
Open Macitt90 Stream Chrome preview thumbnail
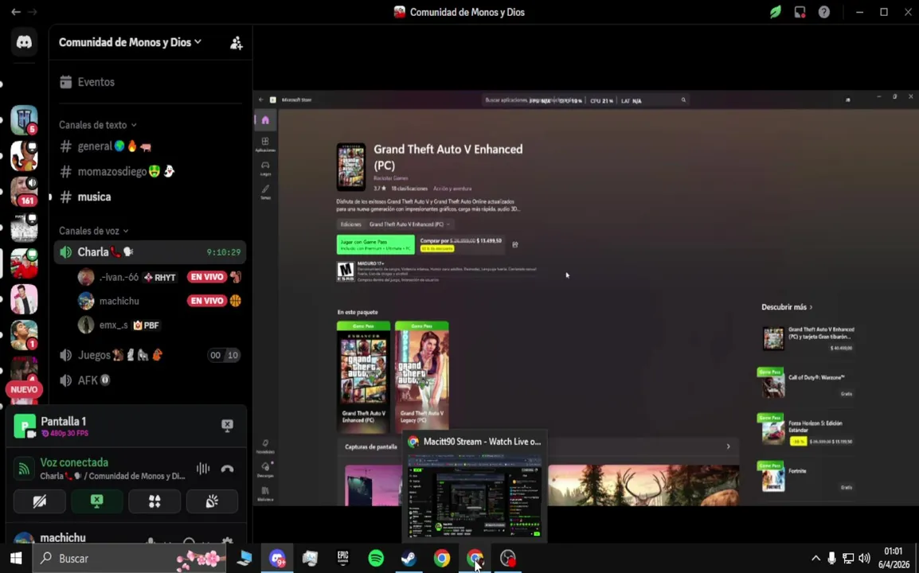474,496
